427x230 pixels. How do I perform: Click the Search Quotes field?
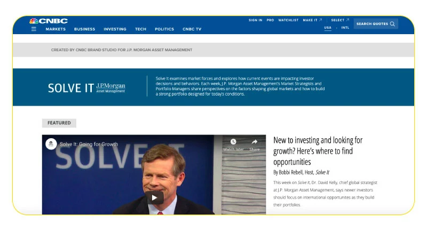(376, 24)
